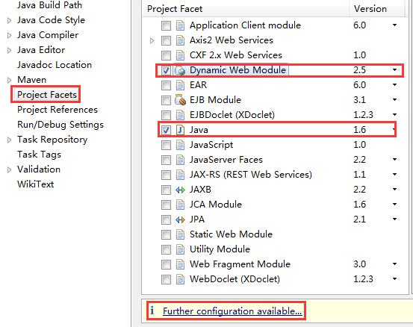Click the JPA arrows icon
413x327 pixels.
click(x=180, y=219)
